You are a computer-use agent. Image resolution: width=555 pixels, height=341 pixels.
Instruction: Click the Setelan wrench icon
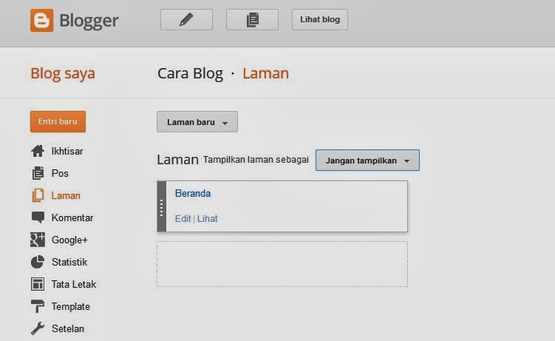tap(38, 328)
